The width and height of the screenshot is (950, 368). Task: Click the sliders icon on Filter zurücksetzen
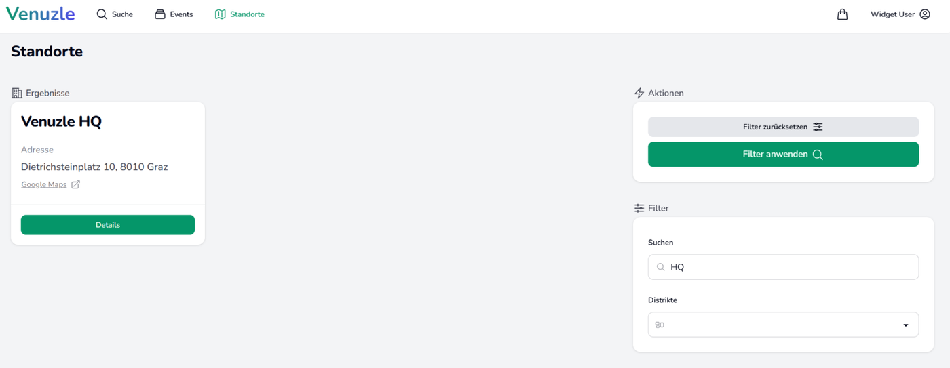coord(818,127)
